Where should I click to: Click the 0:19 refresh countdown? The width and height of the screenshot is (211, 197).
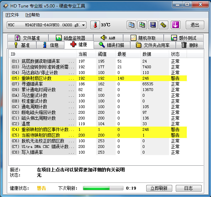tap(131, 188)
